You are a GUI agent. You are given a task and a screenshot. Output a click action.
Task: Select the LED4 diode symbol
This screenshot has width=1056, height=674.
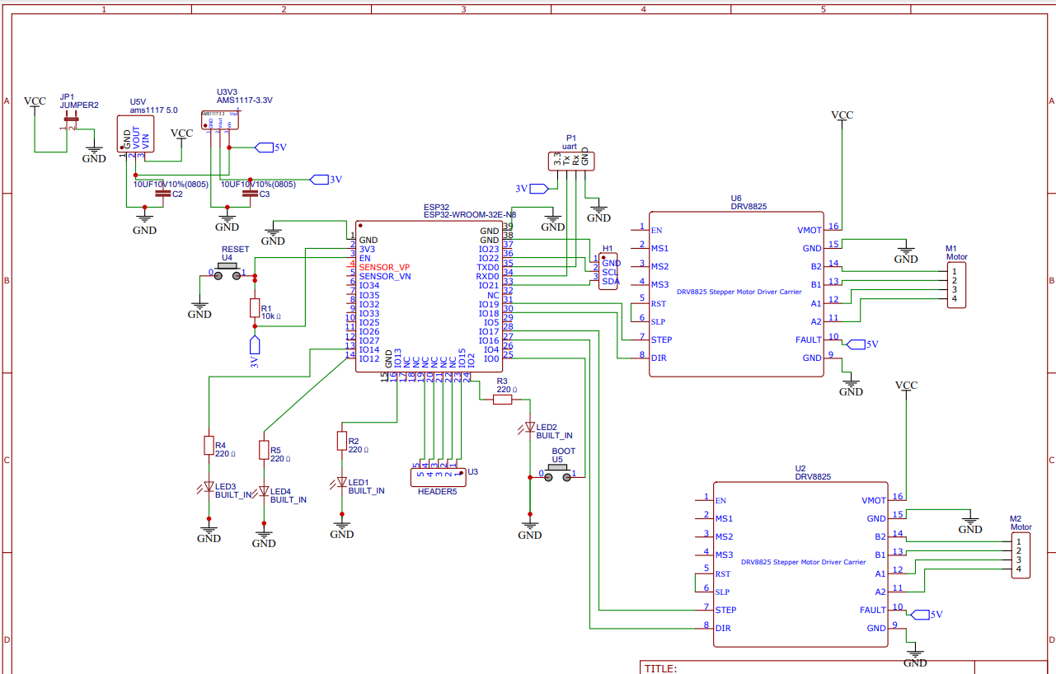[264, 492]
